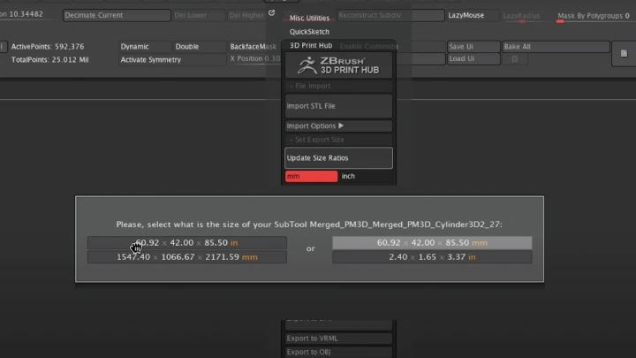This screenshot has width=636, height=358.
Task: Click Import STL File button
Action: coord(338,106)
